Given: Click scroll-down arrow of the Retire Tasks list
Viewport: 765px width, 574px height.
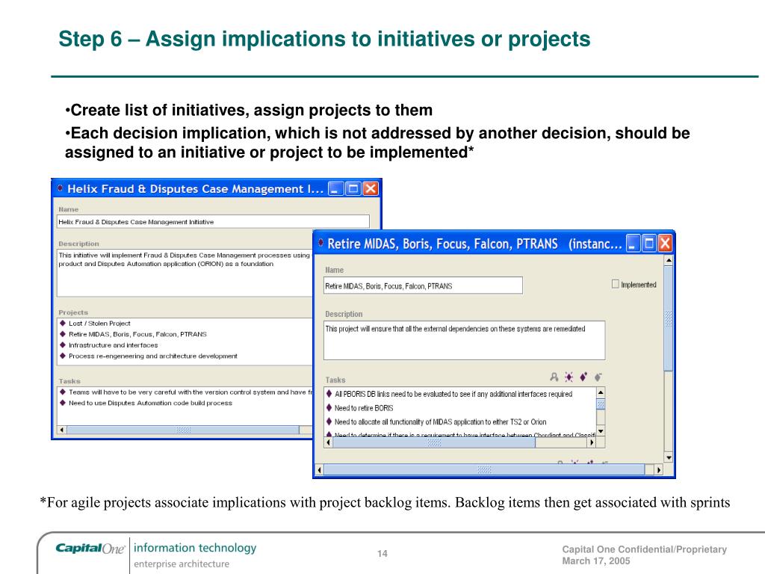Looking at the screenshot, I should pyautogui.click(x=601, y=431).
